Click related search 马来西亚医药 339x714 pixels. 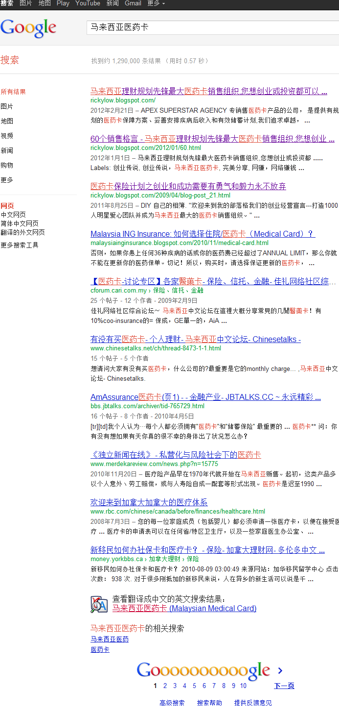110,640
